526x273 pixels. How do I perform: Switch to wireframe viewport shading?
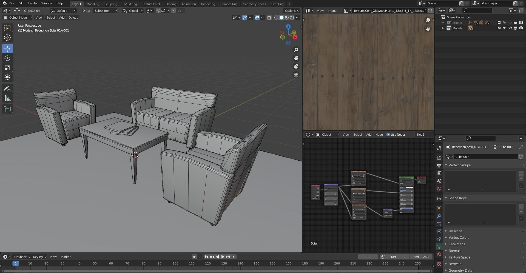(x=276, y=18)
